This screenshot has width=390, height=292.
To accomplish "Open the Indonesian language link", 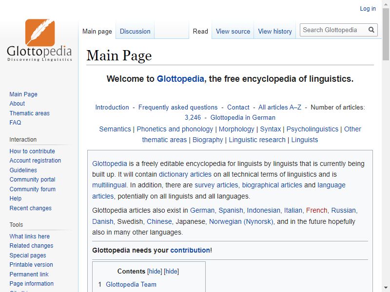I will pos(263,211).
